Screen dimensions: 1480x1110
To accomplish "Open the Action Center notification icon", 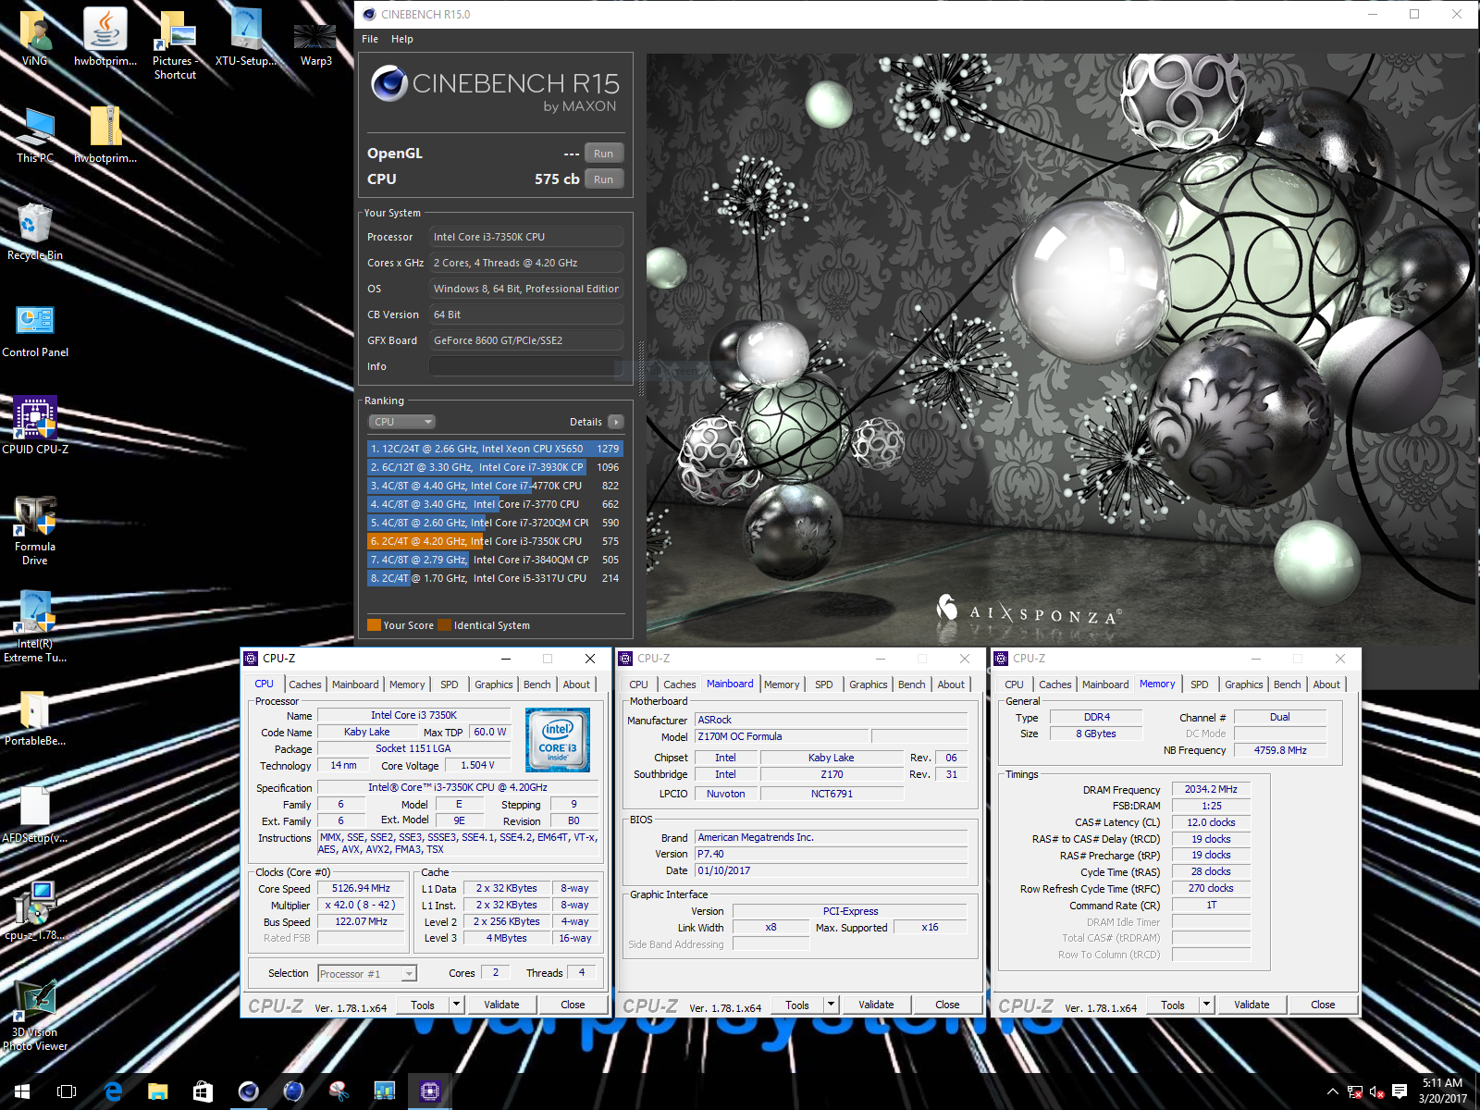I will (x=1400, y=1091).
